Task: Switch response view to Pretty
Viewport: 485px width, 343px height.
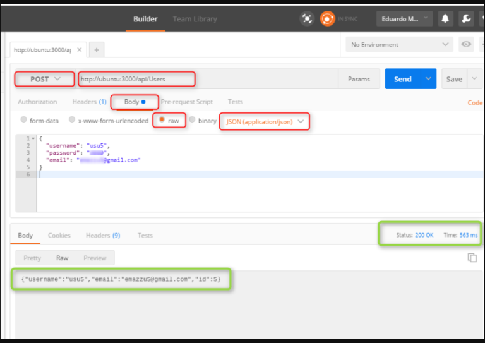Action: [x=32, y=258]
